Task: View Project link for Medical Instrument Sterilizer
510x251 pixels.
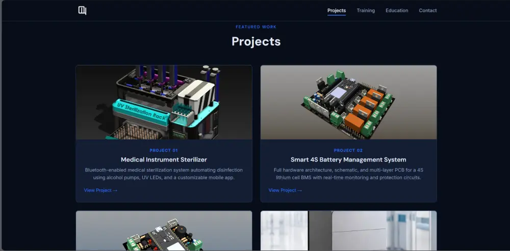Action: 100,190
